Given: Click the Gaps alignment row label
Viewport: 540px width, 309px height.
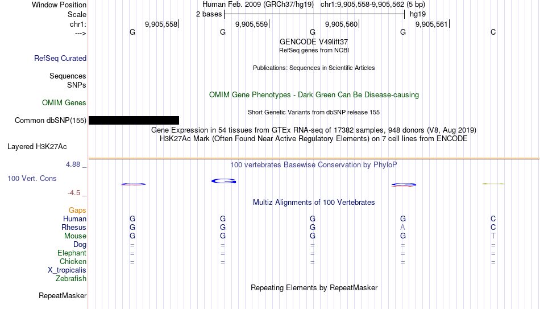Looking at the screenshot, I should point(77,211).
